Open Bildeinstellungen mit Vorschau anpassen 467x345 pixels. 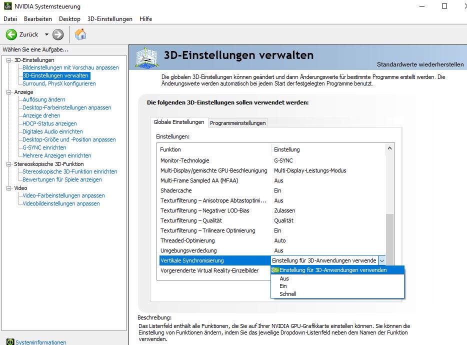coord(70,67)
